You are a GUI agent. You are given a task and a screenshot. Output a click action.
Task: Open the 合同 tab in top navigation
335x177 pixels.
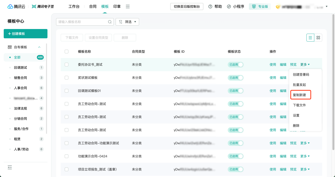tap(93, 7)
